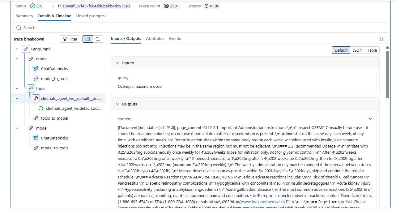Open the Details & Timeline tab
The image size is (396, 214).
click(x=55, y=16)
